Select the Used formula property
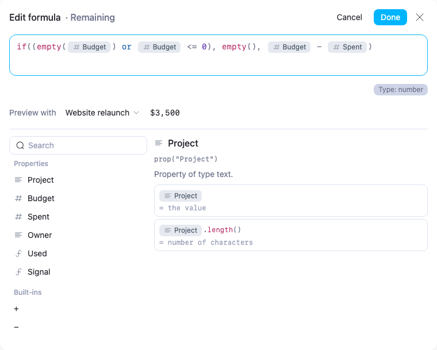The height and width of the screenshot is (350, 437). pyautogui.click(x=78, y=253)
